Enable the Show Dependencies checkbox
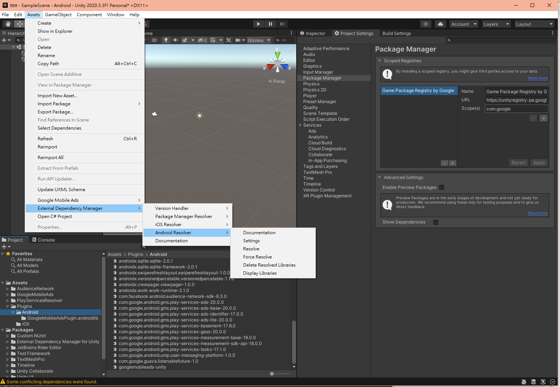 436,222
